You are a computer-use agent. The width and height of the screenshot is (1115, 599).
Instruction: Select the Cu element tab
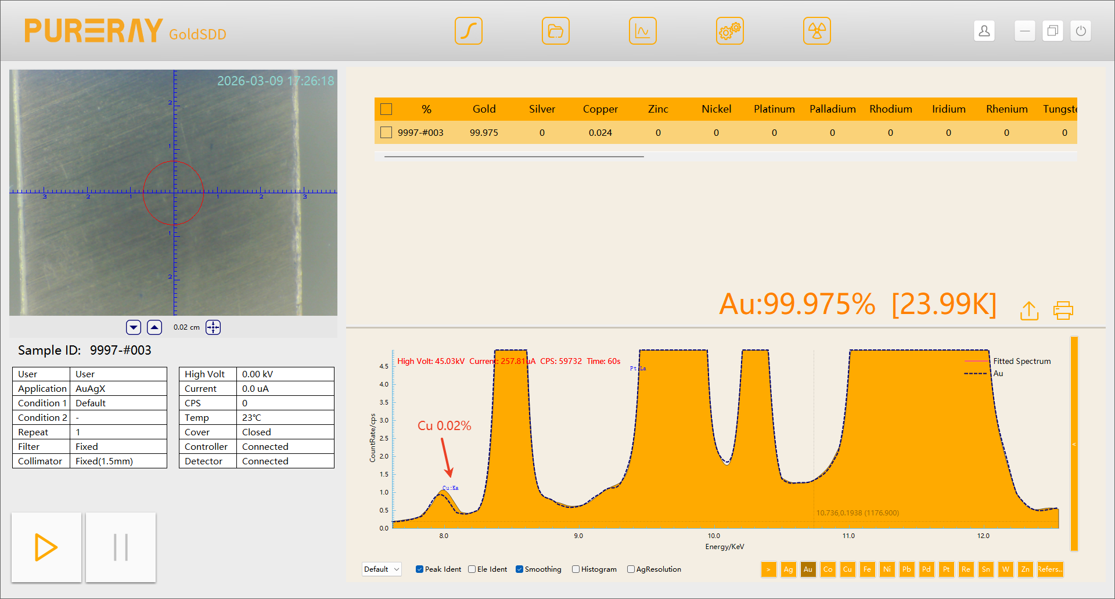pos(847,569)
